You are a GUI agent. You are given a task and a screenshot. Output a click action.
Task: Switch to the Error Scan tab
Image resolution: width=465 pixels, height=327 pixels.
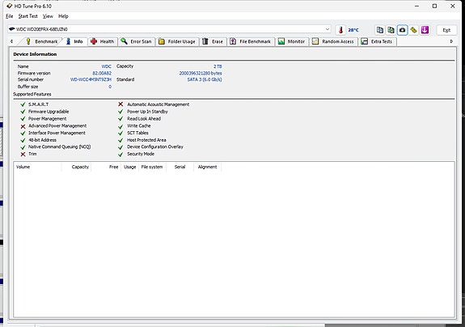137,41
